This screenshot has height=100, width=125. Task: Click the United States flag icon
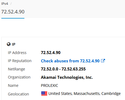(44, 94)
